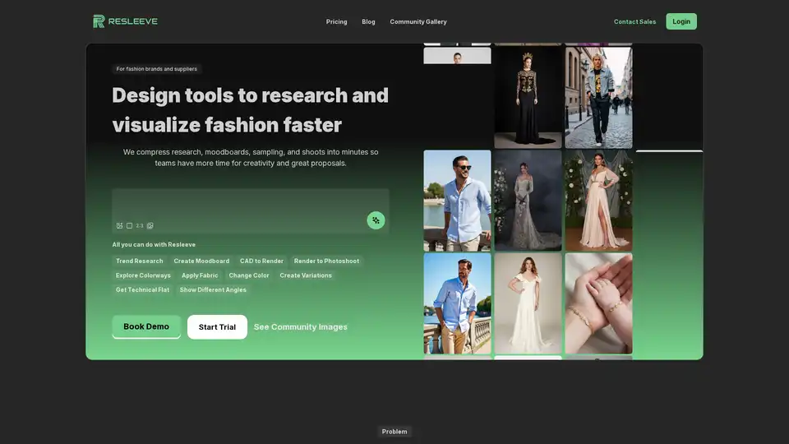Click the square aspect shape icon

(x=129, y=225)
